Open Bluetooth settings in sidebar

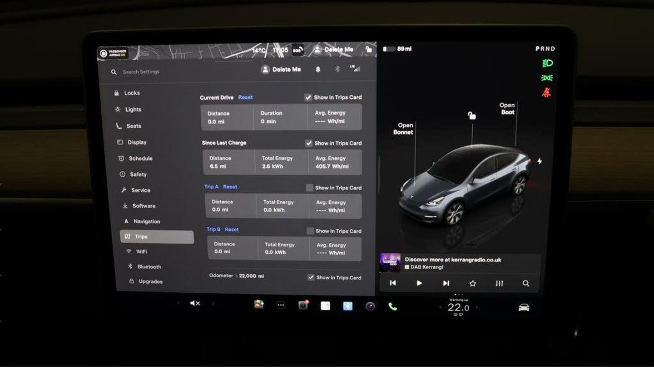[x=144, y=267]
